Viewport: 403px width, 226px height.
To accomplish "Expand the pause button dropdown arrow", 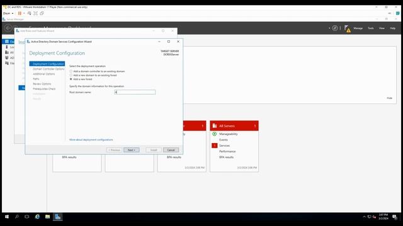I will (24, 13).
